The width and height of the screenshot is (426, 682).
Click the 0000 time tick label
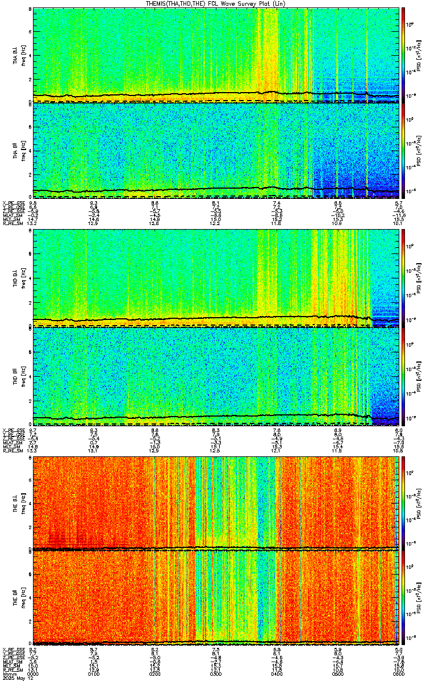(x=33, y=673)
